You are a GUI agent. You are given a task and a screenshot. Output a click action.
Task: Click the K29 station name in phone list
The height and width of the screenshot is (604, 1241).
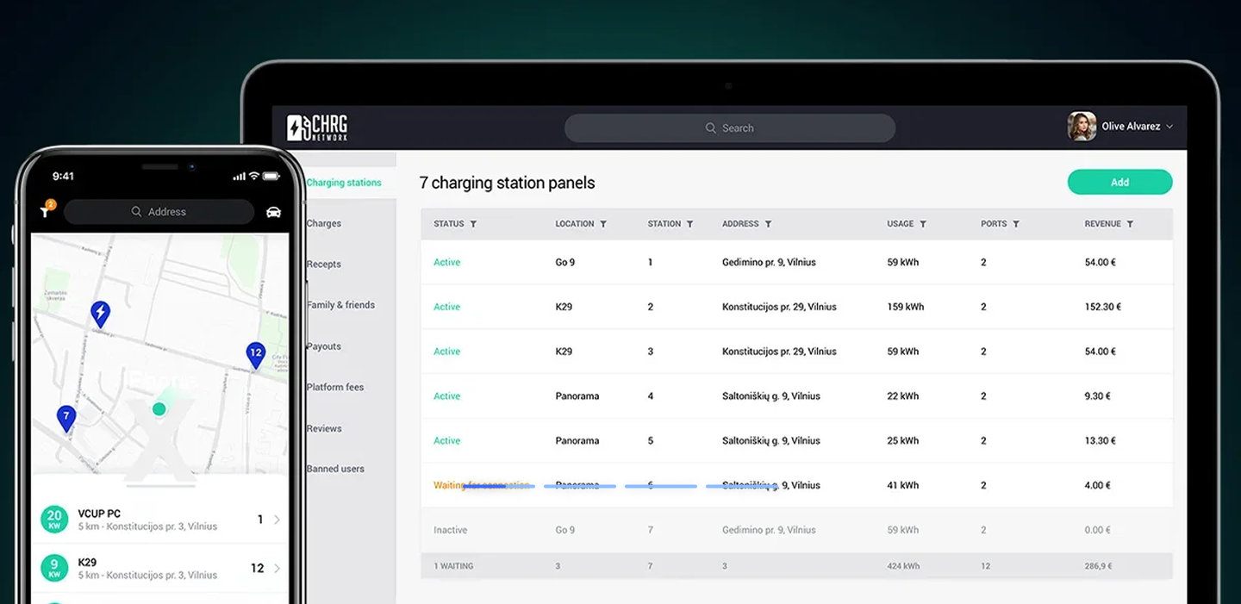pos(87,563)
